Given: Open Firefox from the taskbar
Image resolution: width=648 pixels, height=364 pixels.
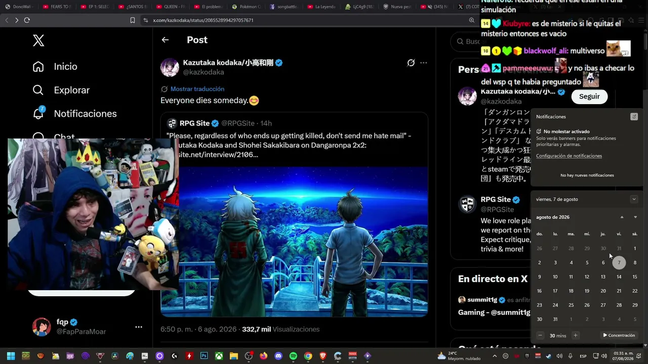Looking at the screenshot, I should coord(264,356).
